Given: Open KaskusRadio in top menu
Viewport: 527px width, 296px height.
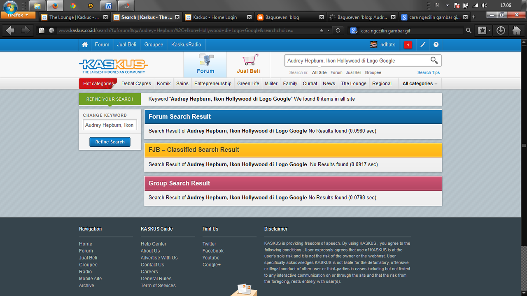Looking at the screenshot, I should pos(186,45).
